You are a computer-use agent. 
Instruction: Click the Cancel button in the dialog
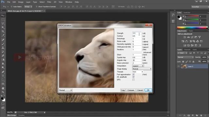140,90
